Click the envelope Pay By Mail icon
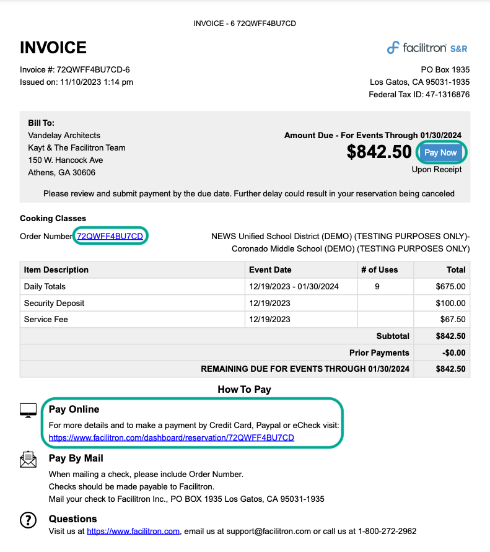The image size is (490, 552). [x=28, y=460]
